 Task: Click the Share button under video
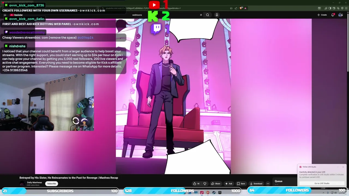point(216,183)
